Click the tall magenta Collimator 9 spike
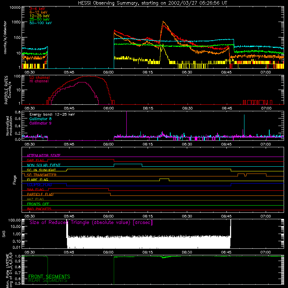This screenshot has width=288, height=288. click(126, 123)
